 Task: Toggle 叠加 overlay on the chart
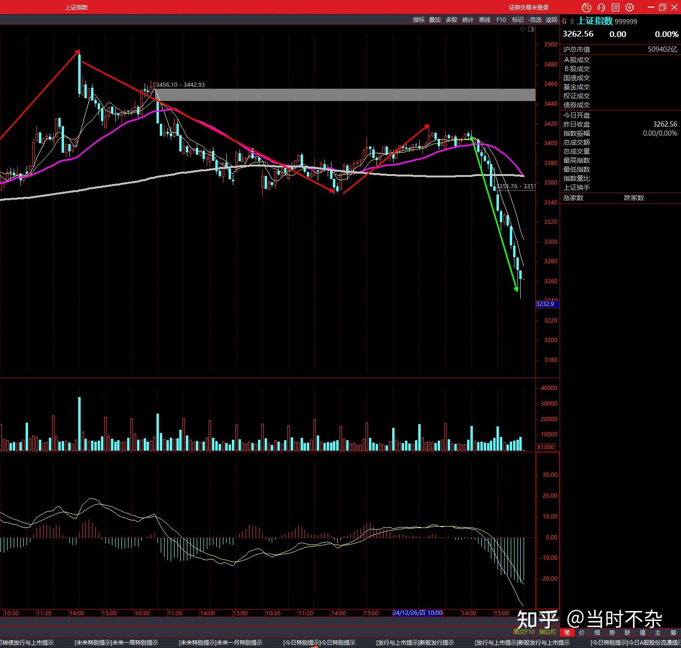435,19
